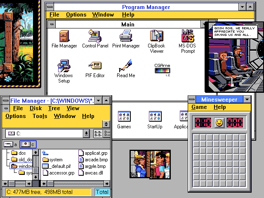Open File Manager window control-menu box
264x198 pixels.
[6, 101]
